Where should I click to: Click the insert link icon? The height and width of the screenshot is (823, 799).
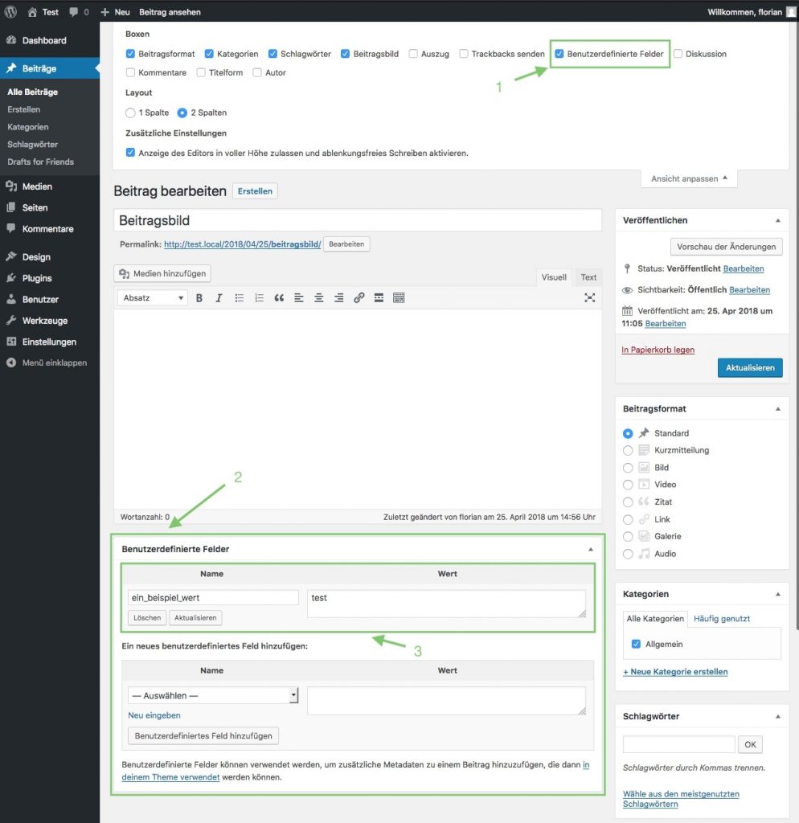point(359,297)
